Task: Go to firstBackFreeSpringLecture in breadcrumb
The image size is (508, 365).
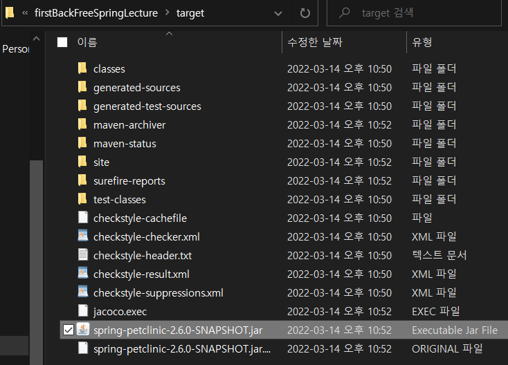Action: click(96, 13)
